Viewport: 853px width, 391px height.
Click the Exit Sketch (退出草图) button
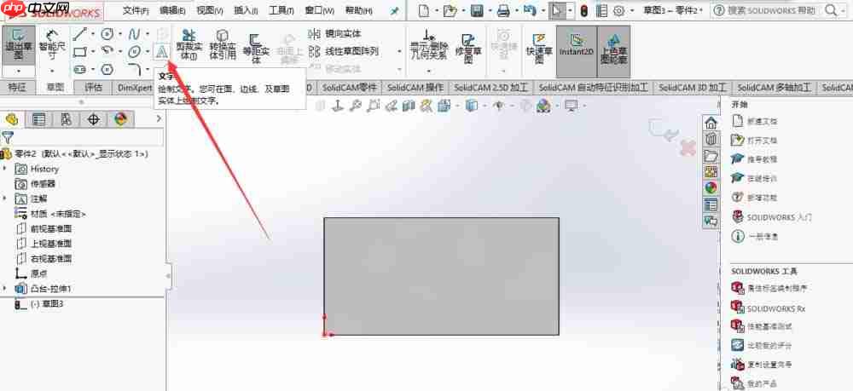[x=19, y=45]
